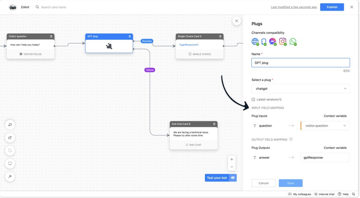Viewport: 360px width, 198px height.
Task: Select the Success branch label
Action: point(147,41)
